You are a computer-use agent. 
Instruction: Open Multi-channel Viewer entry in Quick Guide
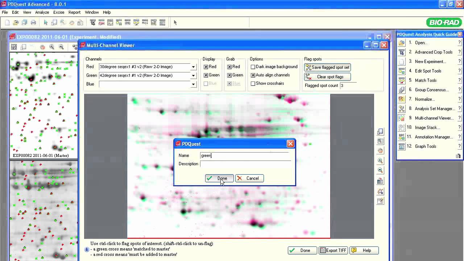pyautogui.click(x=434, y=118)
